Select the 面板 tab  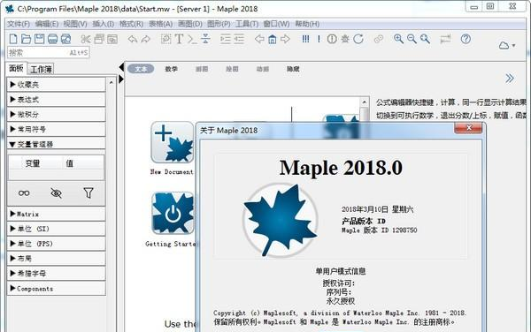point(16,68)
